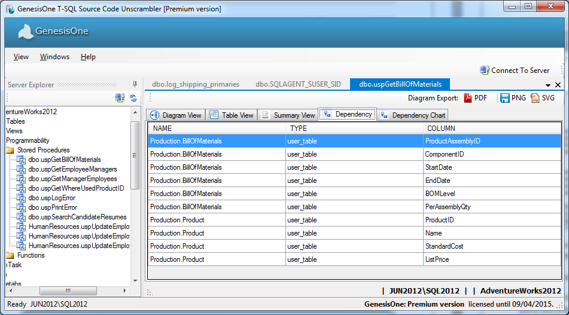
Task: Switch to Diagram View tab
Action: [x=176, y=115]
